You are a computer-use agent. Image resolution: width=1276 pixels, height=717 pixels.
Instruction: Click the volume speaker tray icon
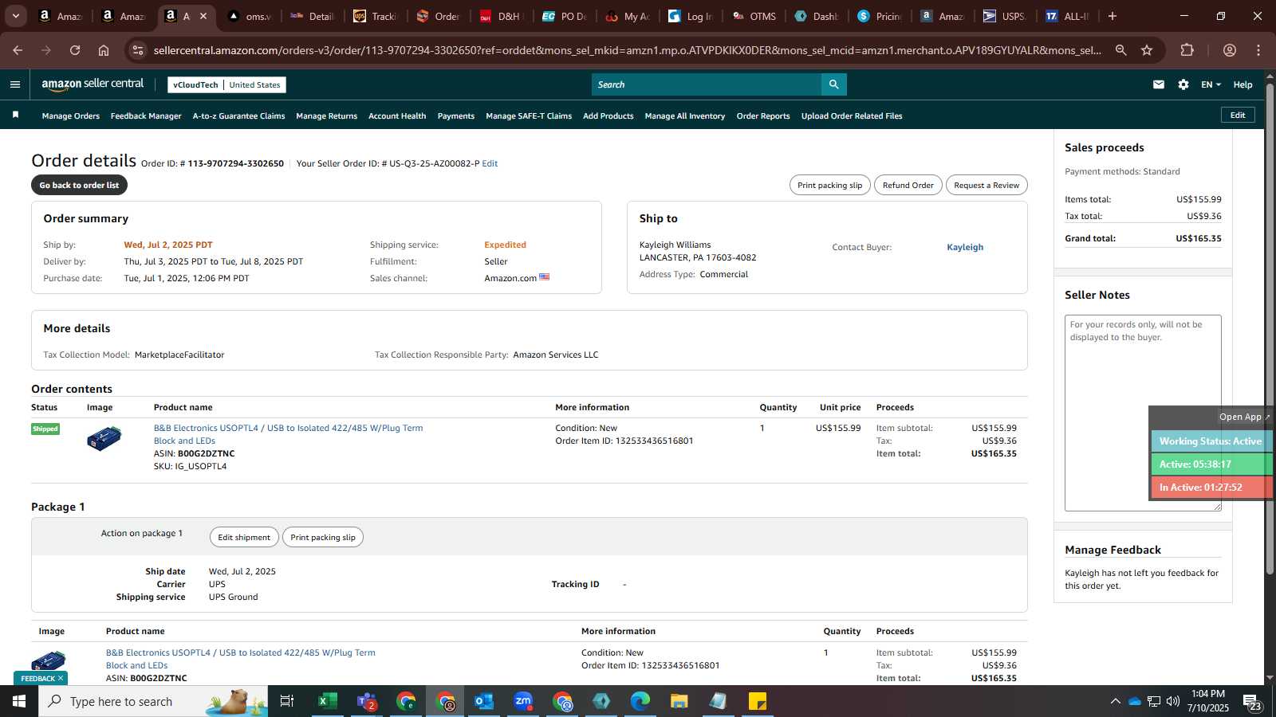[1173, 701]
